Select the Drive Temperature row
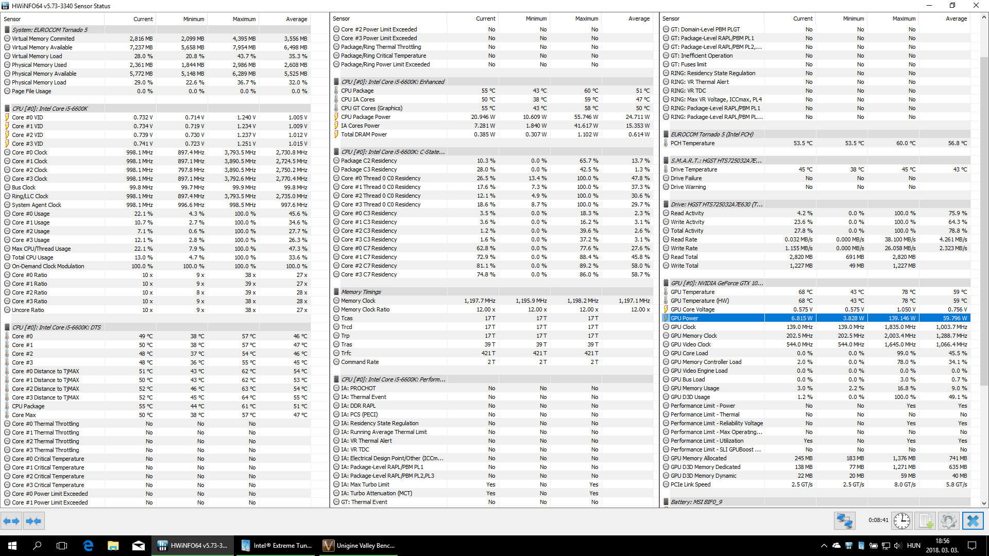 (816, 169)
